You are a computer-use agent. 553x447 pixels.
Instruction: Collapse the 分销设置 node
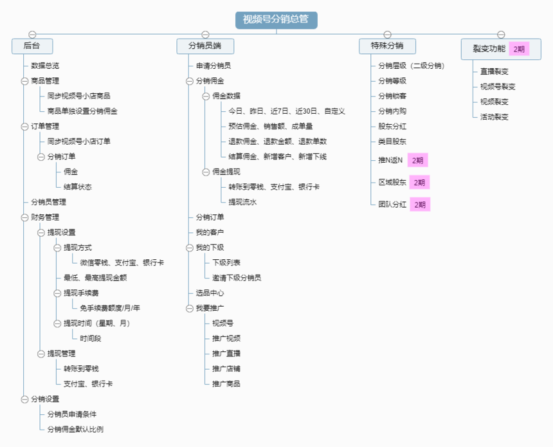click(x=24, y=399)
